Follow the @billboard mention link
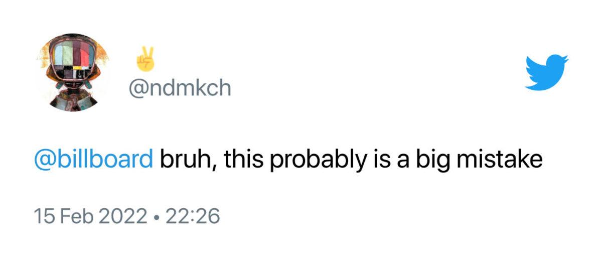Image resolution: width=602 pixels, height=260 pixels. 93,161
